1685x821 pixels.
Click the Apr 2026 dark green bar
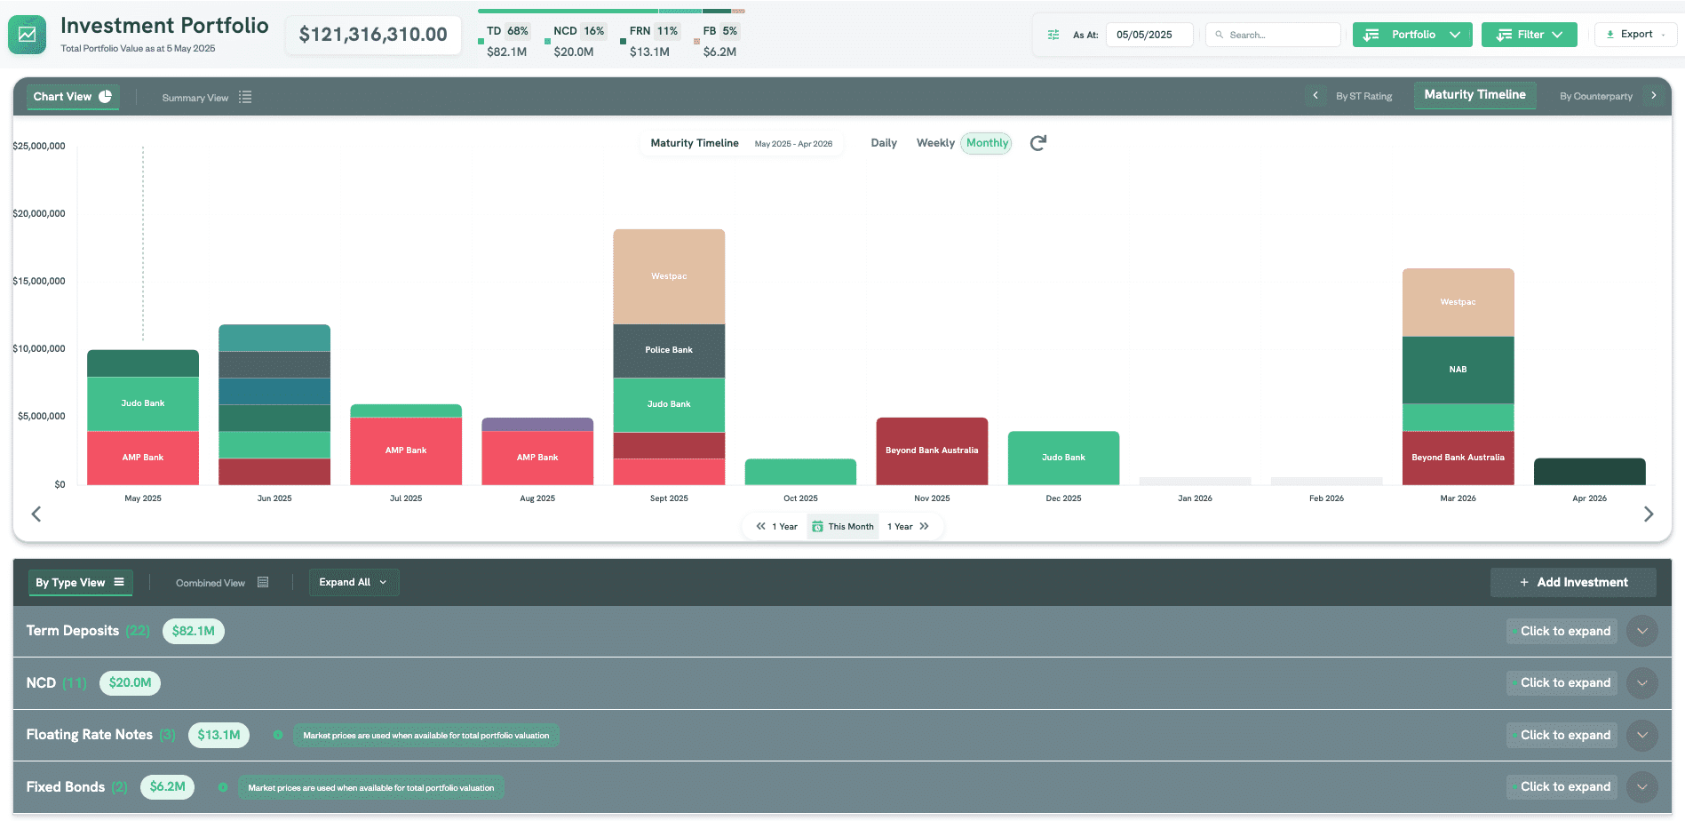[1589, 472]
